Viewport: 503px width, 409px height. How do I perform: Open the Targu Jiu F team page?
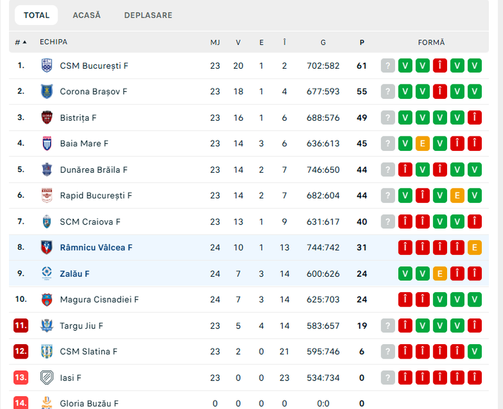point(82,326)
